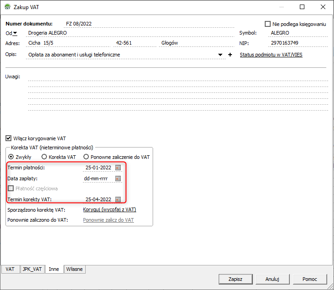
Task: Open Status podmiotu w VAT/VIES link
Action: (x=271, y=55)
